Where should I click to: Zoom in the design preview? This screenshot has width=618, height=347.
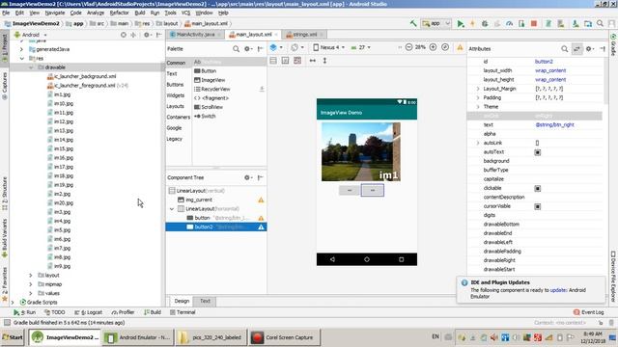click(433, 47)
